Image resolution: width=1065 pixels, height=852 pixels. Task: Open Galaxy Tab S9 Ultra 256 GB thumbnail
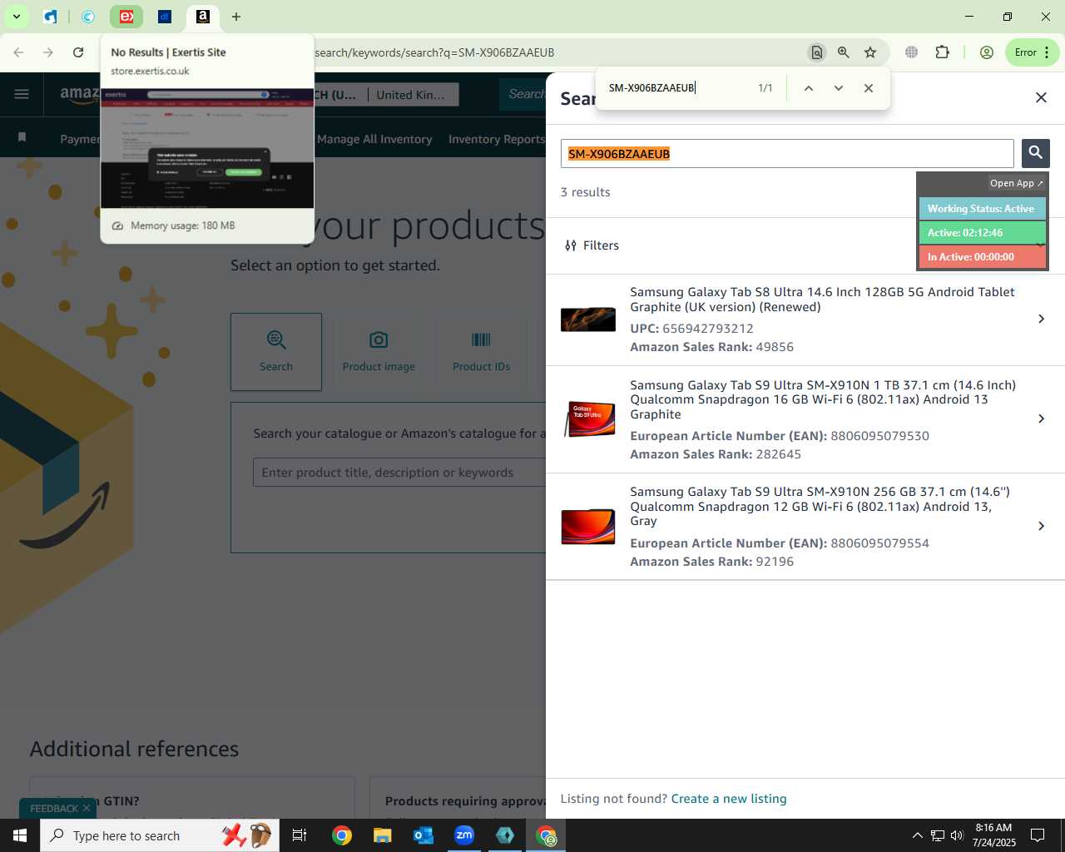(x=588, y=527)
